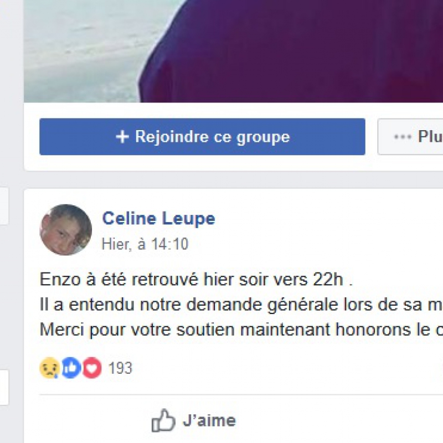
Task: Click the red heart reaction icon
Action: click(92, 368)
